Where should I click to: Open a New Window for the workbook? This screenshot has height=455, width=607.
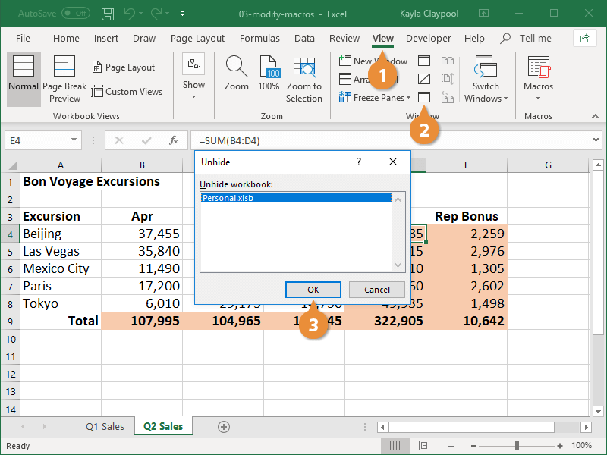(372, 61)
